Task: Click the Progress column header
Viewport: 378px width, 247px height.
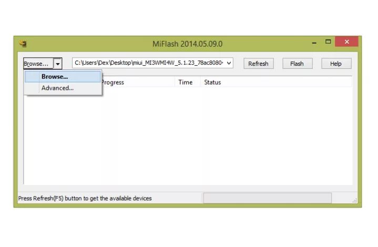Action: pos(138,82)
